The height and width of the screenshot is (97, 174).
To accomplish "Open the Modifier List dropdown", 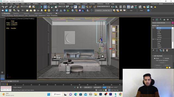I will point(163,26).
